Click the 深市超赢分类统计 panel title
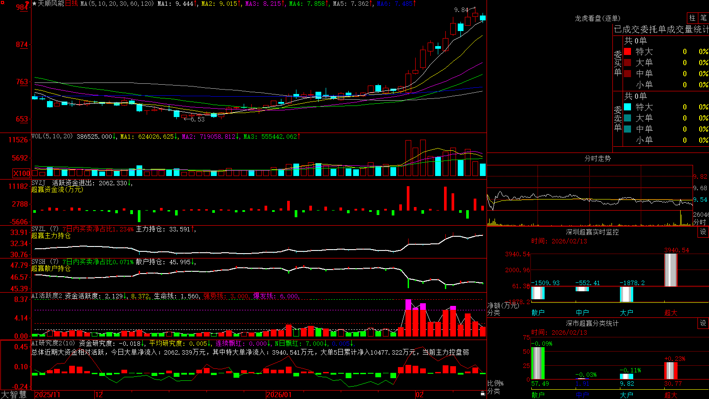This screenshot has height=399, width=709. 592,323
